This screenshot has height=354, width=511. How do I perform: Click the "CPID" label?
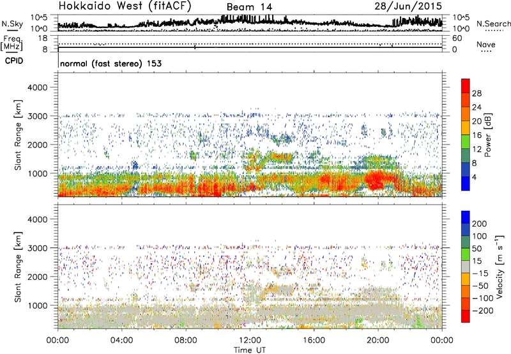[14, 61]
